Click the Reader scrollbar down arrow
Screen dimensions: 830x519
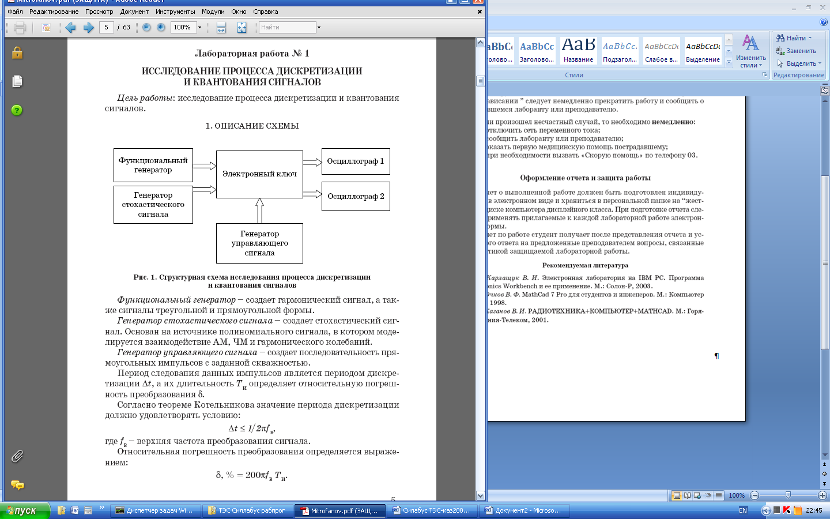[481, 495]
